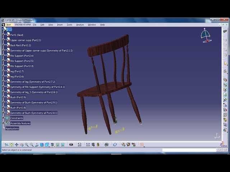Click the Measure Item tool icon

[93, 145]
